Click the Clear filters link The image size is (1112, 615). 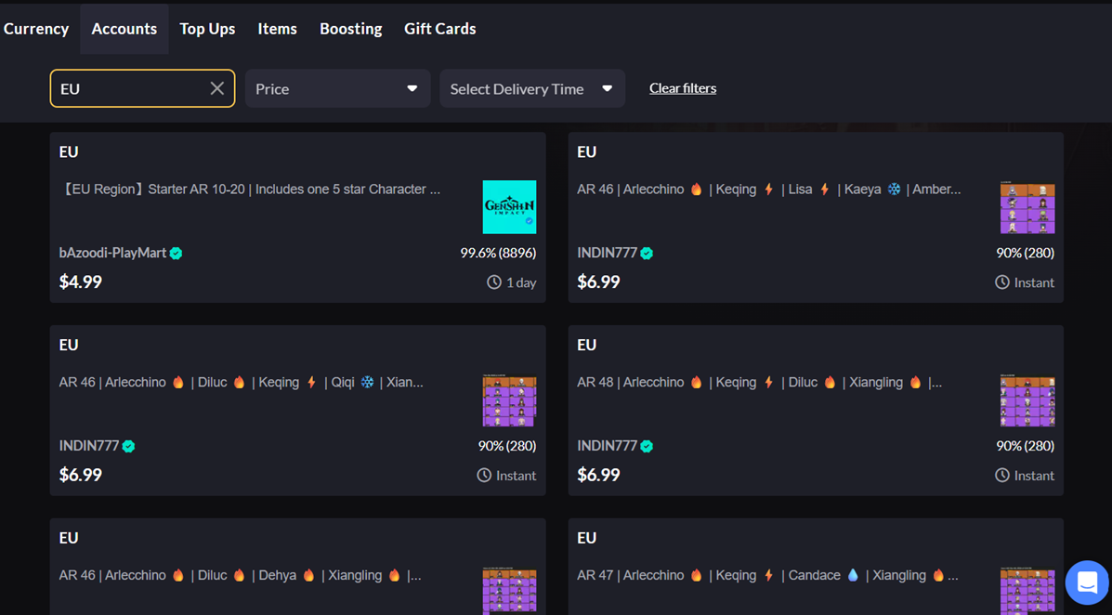[683, 88]
